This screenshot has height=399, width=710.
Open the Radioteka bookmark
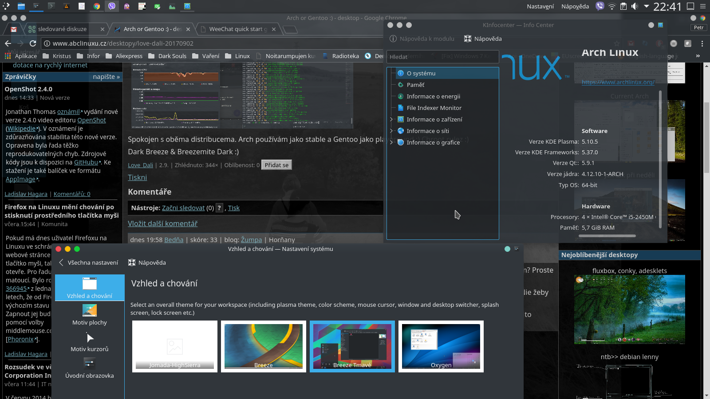coord(341,56)
